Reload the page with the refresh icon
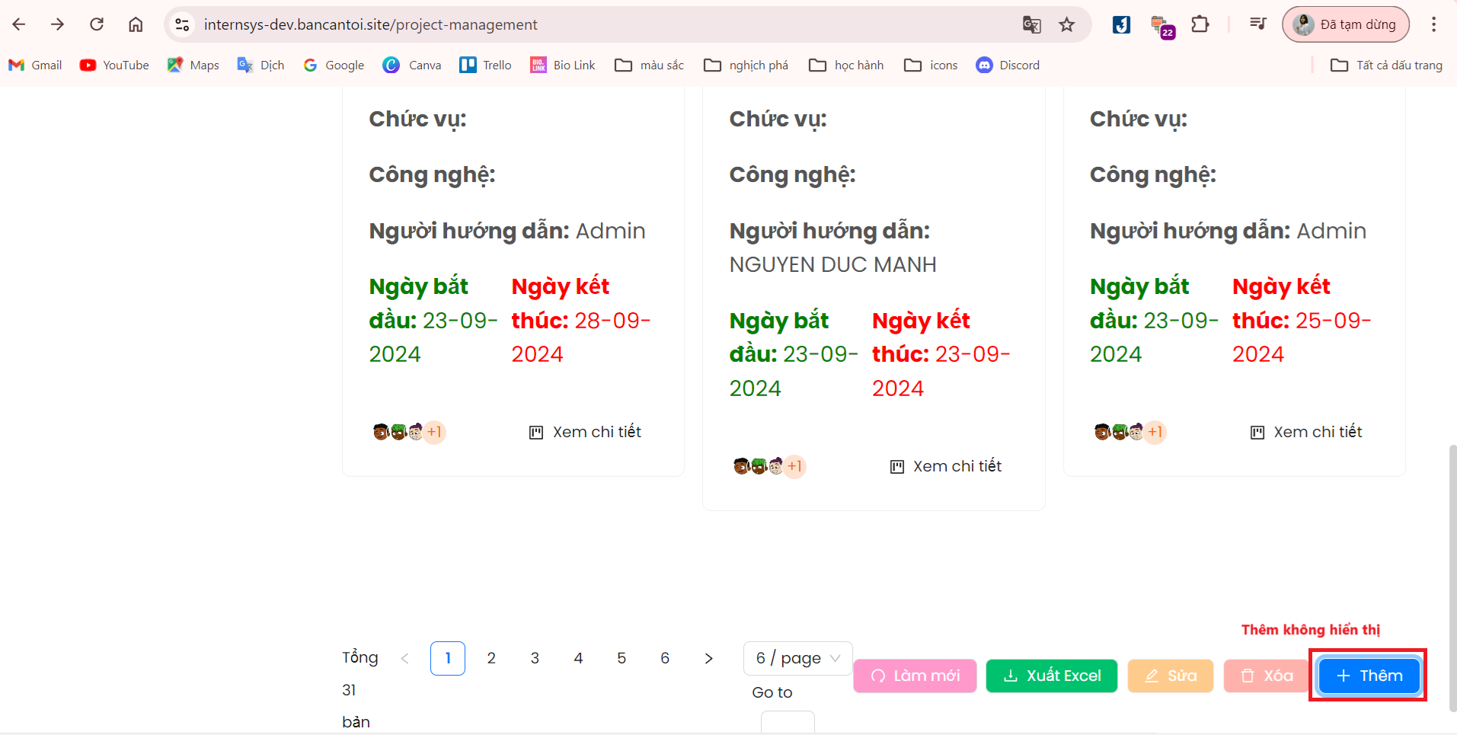 coord(97,24)
